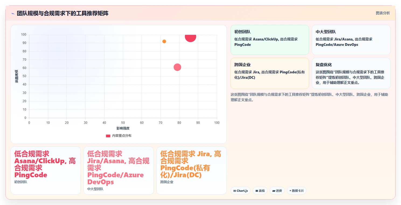Open the 中大型团队 info card
The height and width of the screenshot is (205, 401).
pos(351,40)
